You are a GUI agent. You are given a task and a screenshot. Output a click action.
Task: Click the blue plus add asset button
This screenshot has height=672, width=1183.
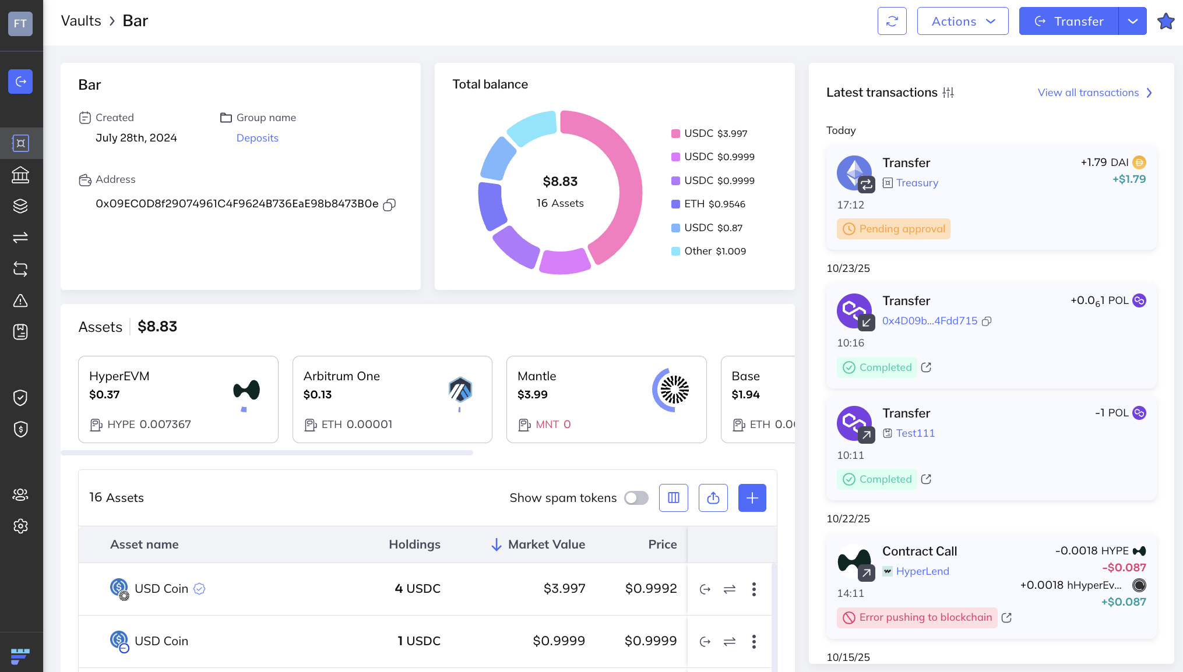pos(752,498)
